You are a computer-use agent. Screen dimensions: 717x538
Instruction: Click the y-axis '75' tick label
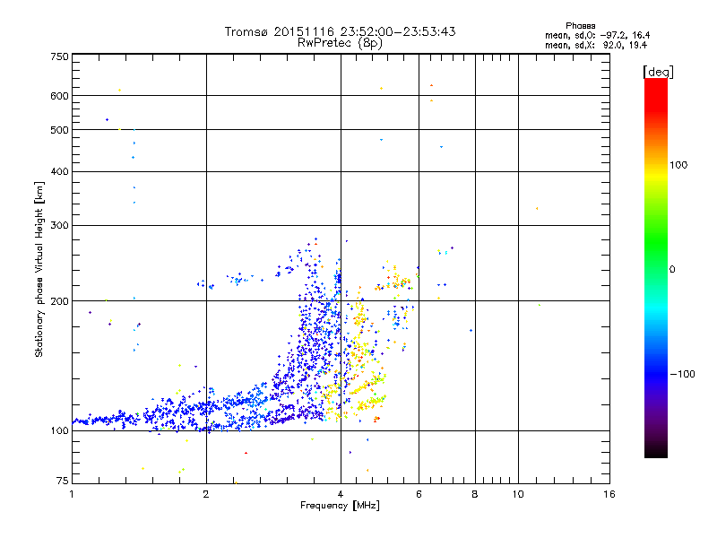click(63, 481)
